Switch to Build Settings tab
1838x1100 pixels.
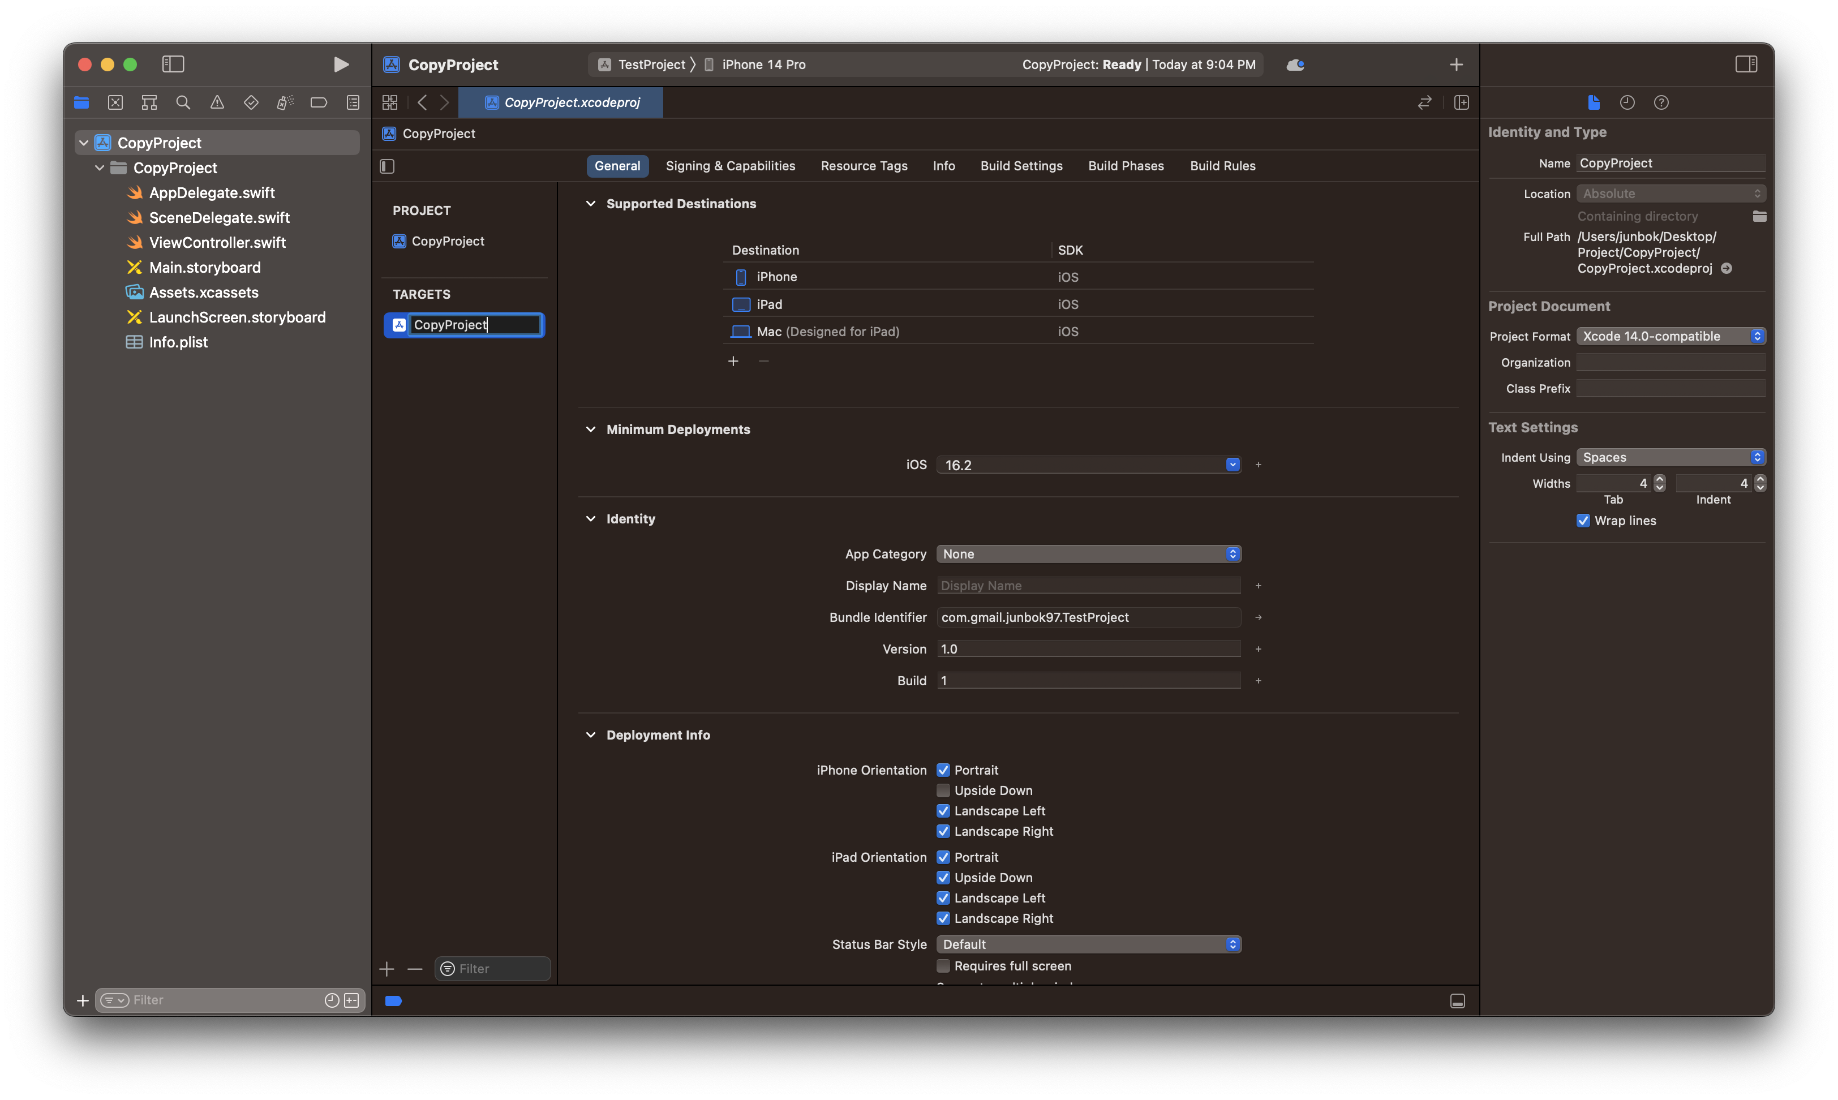point(1020,166)
